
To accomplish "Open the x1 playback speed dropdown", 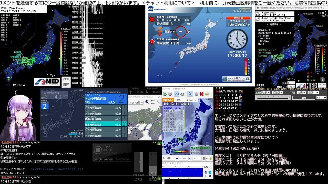I will tap(321, 98).
